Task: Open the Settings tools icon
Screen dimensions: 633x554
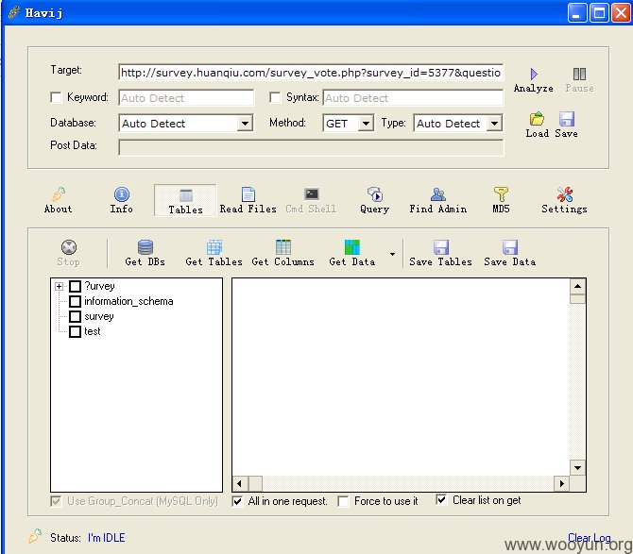Action: point(564,194)
